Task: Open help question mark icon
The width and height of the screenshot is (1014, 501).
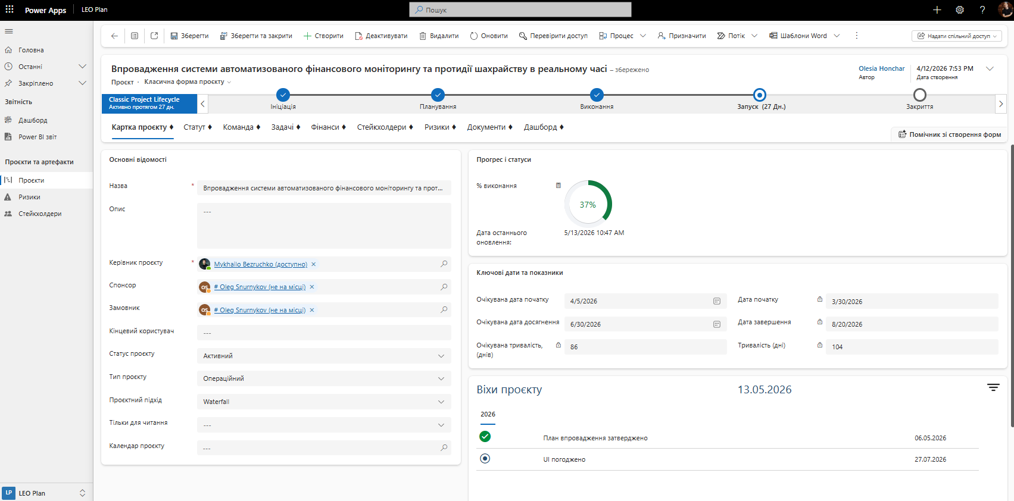Action: [x=982, y=10]
